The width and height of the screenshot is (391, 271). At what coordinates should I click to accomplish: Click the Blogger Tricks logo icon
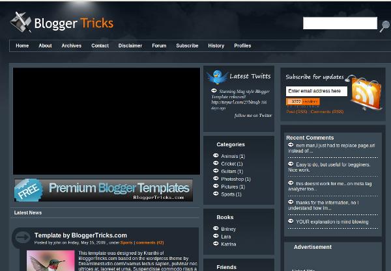click(x=21, y=22)
